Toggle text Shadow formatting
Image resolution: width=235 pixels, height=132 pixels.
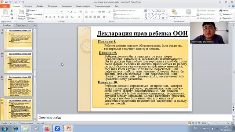pyautogui.click(x=58, y=17)
